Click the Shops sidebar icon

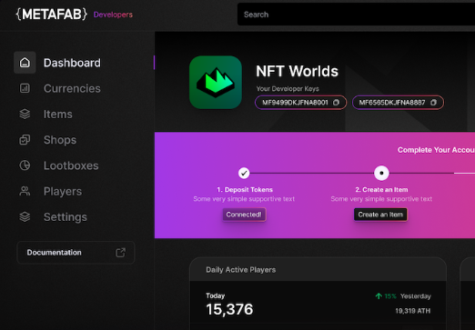click(x=25, y=140)
